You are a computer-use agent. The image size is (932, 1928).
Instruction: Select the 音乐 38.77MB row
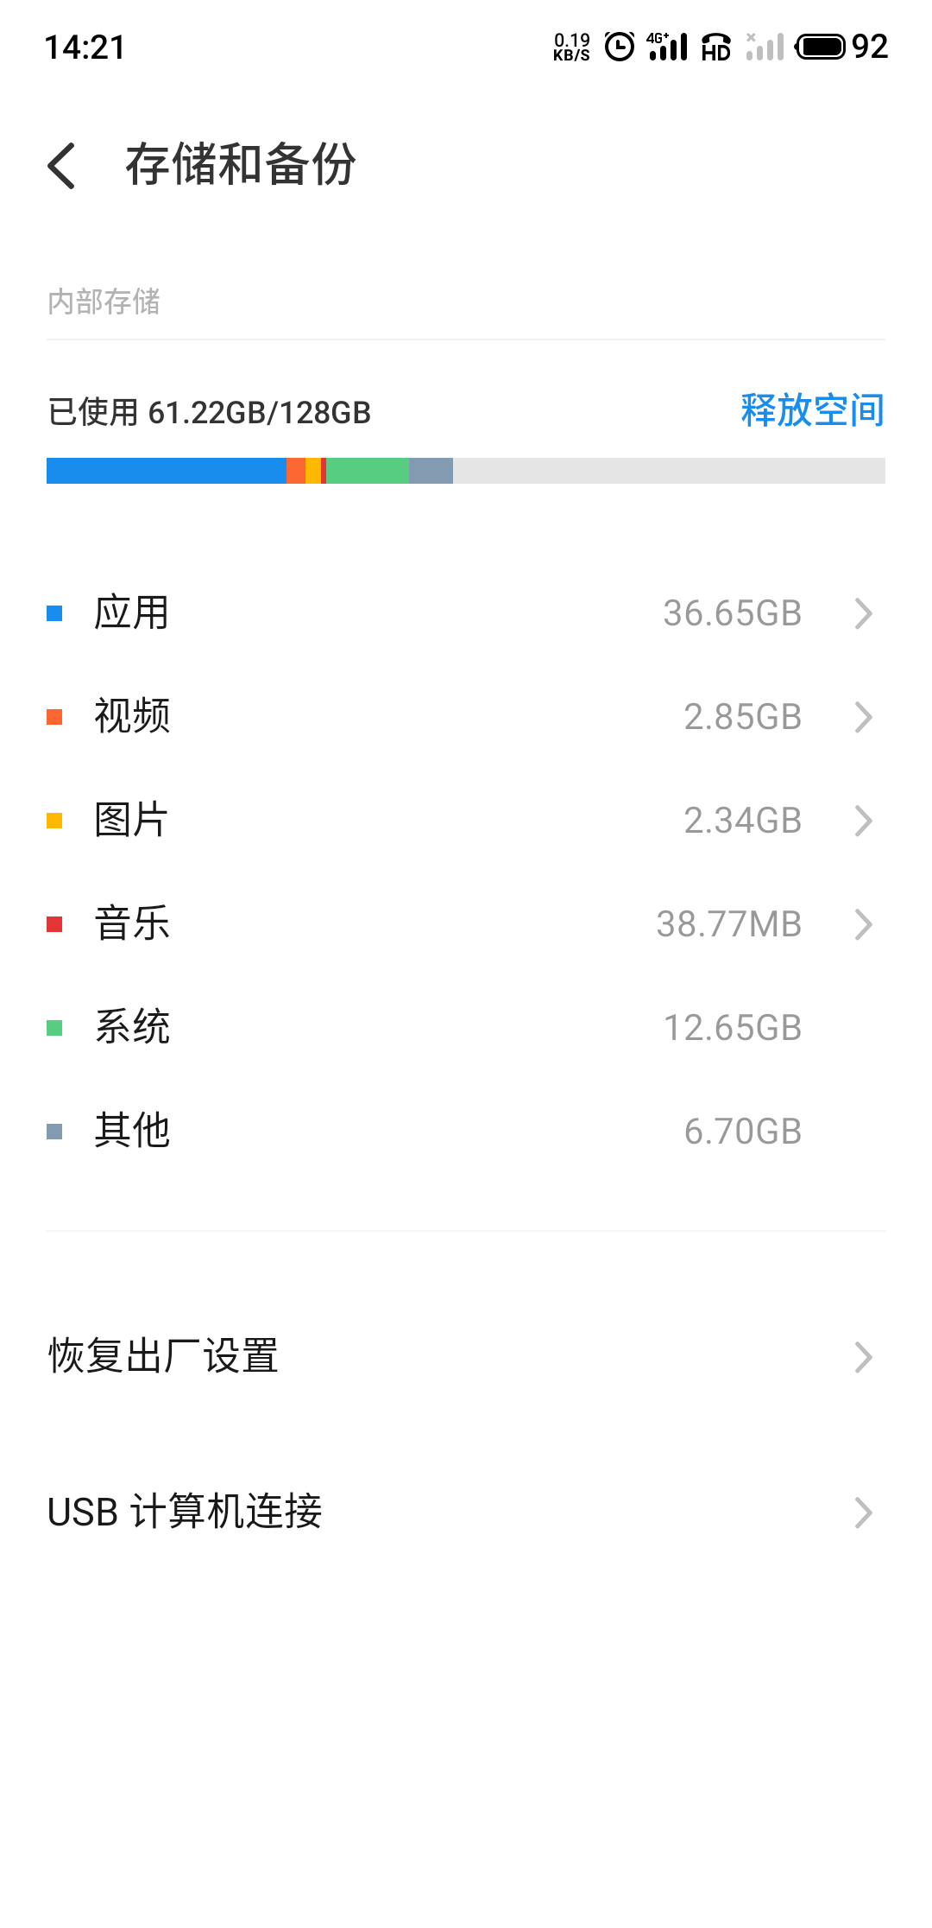click(x=466, y=924)
